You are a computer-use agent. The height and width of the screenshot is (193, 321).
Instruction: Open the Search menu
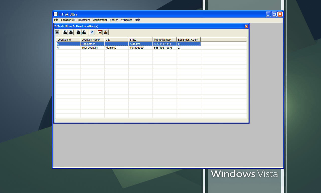(114, 20)
